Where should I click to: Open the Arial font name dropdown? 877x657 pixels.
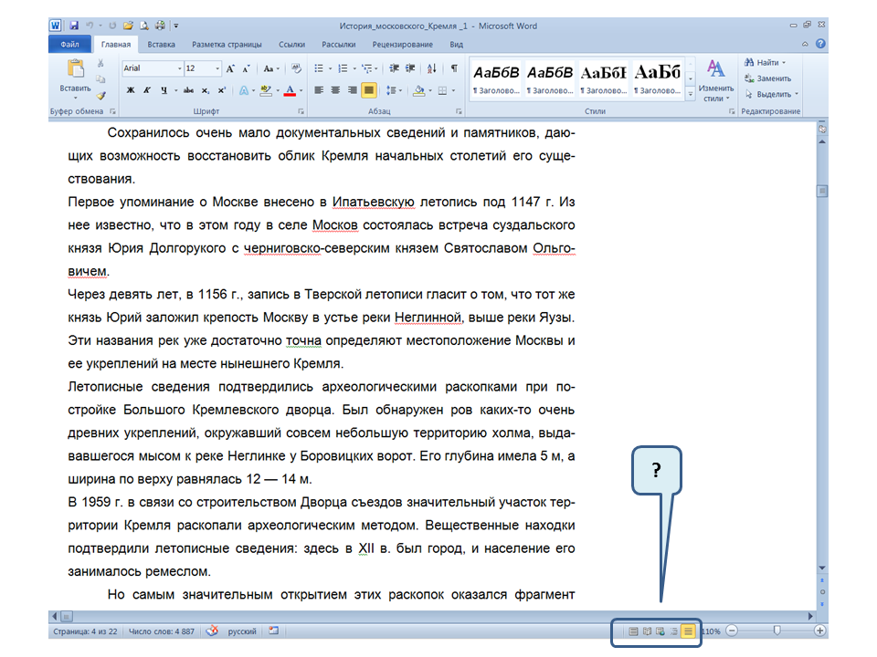click(179, 68)
